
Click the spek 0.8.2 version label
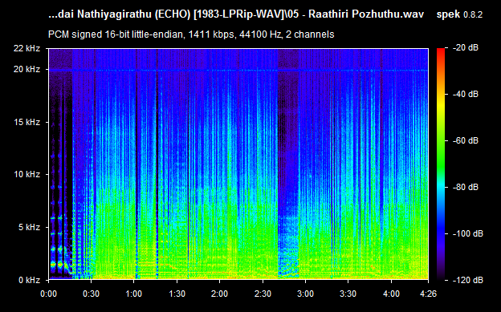(459, 14)
